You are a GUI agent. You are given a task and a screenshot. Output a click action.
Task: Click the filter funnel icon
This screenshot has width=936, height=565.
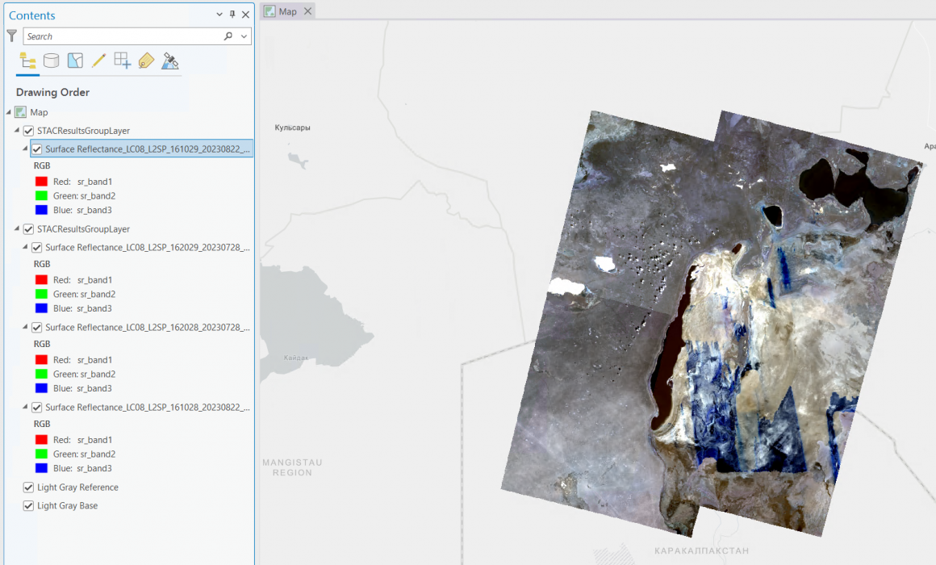click(11, 36)
